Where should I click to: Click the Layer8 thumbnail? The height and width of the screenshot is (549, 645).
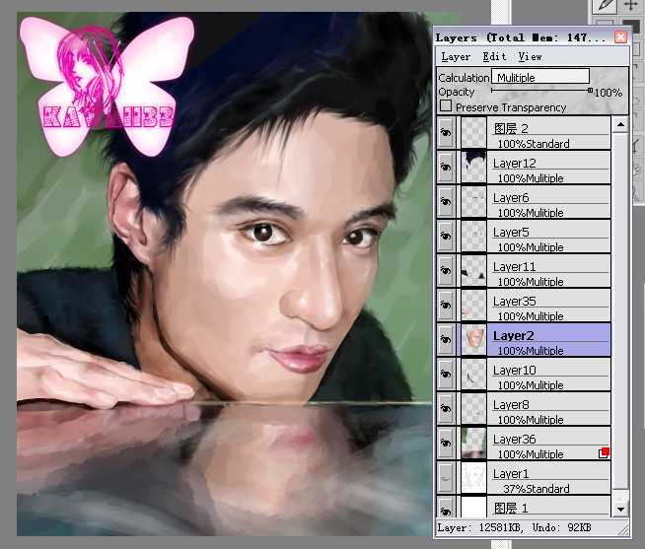click(473, 409)
